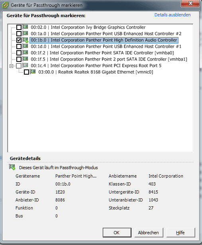Check the box for USB Enhanced Host Controller #1
Image resolution: width=202 pixels, height=245 pixels.
click(x=19, y=46)
